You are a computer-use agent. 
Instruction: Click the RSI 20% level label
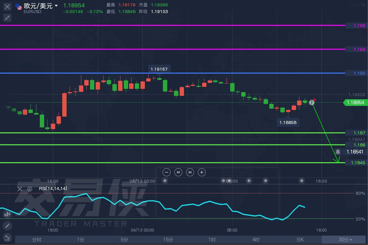360,219
